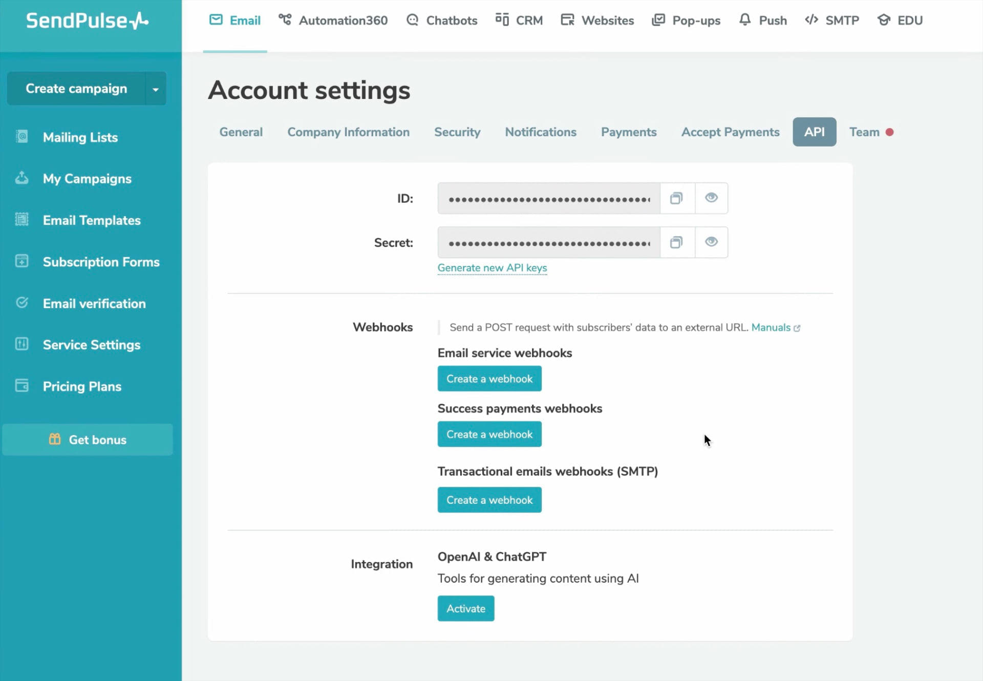The image size is (983, 681).
Task: Open My Campaigns in the sidebar
Action: [87, 179]
